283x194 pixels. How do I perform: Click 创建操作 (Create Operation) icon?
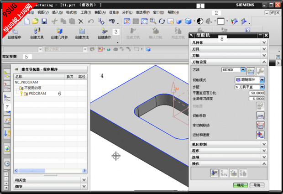pos(105,34)
